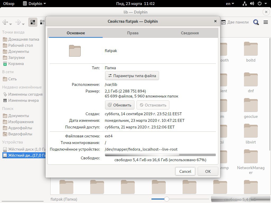Open Сеть network place
This screenshot has width=271, height=203.
coord(10,79)
